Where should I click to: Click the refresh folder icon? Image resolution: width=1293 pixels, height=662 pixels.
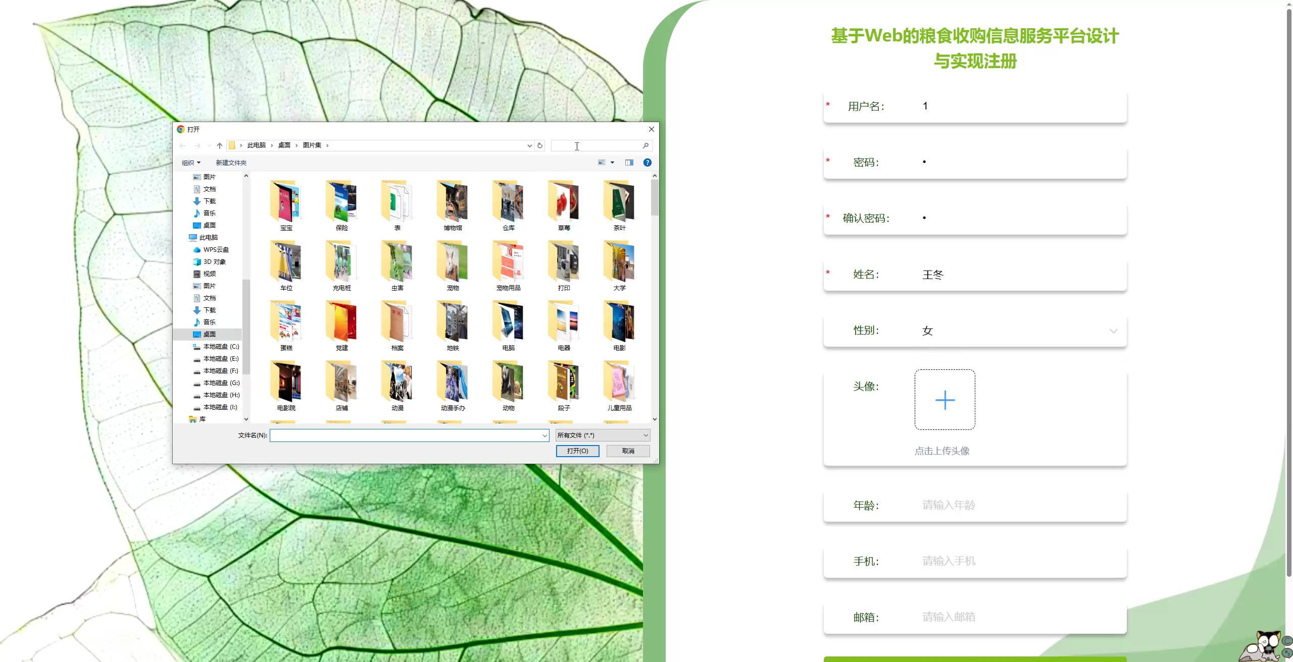(x=540, y=145)
